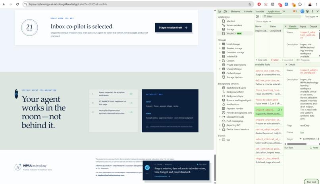
Task: Open DevTools settings gear
Action: (307, 12)
